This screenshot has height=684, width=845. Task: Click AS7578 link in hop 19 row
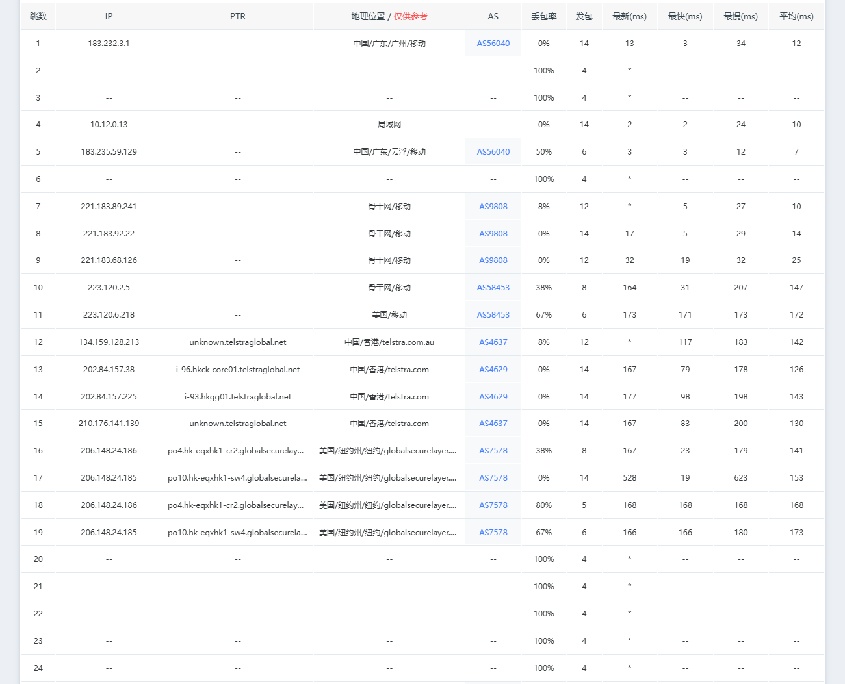[x=493, y=533]
